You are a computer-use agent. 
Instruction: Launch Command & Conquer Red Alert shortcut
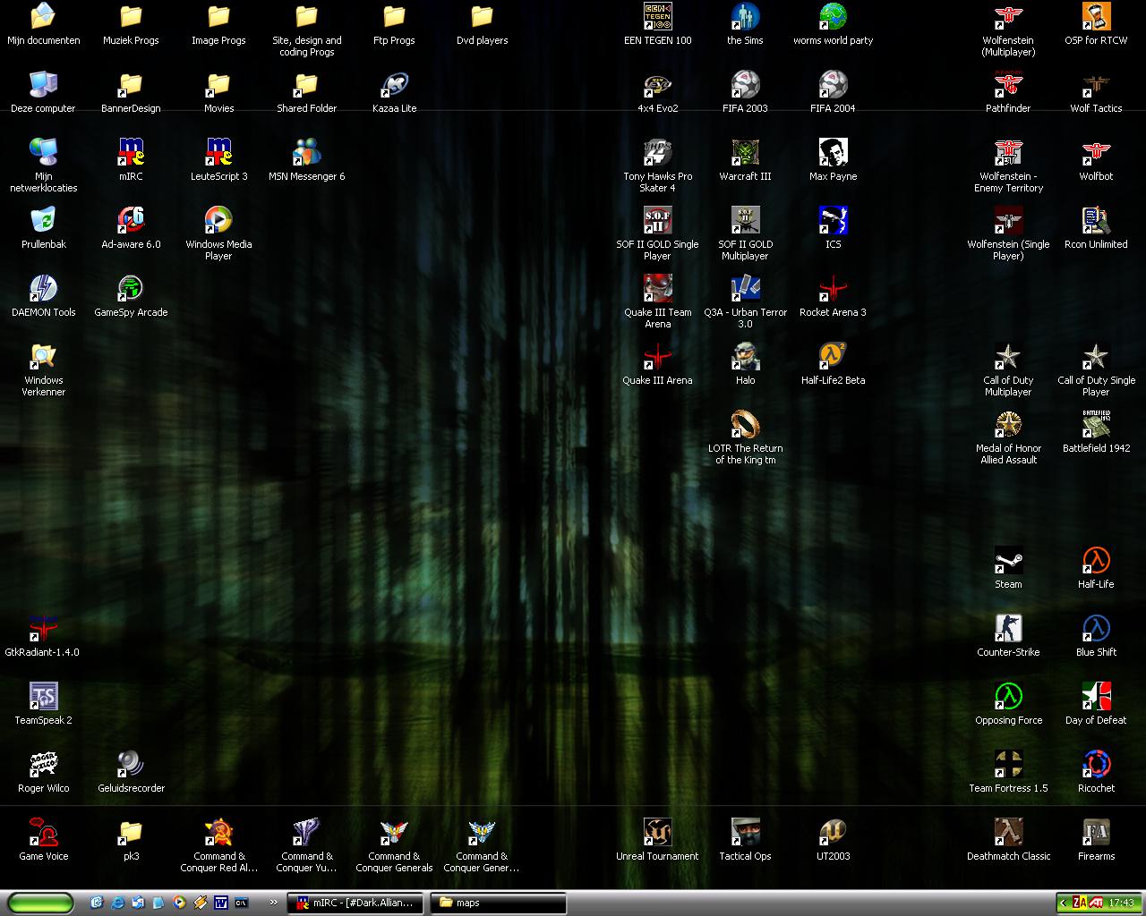click(x=218, y=832)
